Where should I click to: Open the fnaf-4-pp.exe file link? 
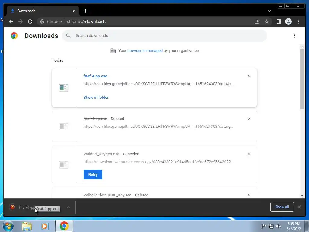coord(95,76)
